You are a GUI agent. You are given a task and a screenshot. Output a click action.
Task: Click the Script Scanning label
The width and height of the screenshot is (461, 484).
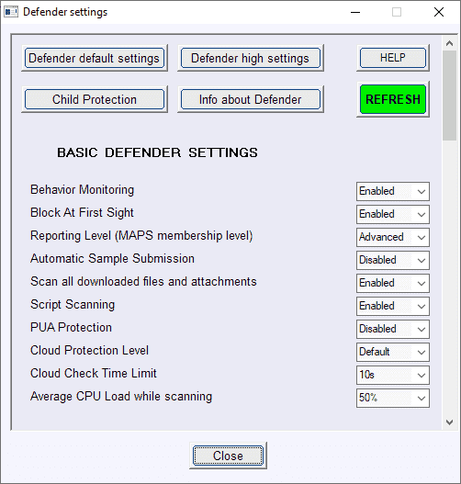point(73,305)
